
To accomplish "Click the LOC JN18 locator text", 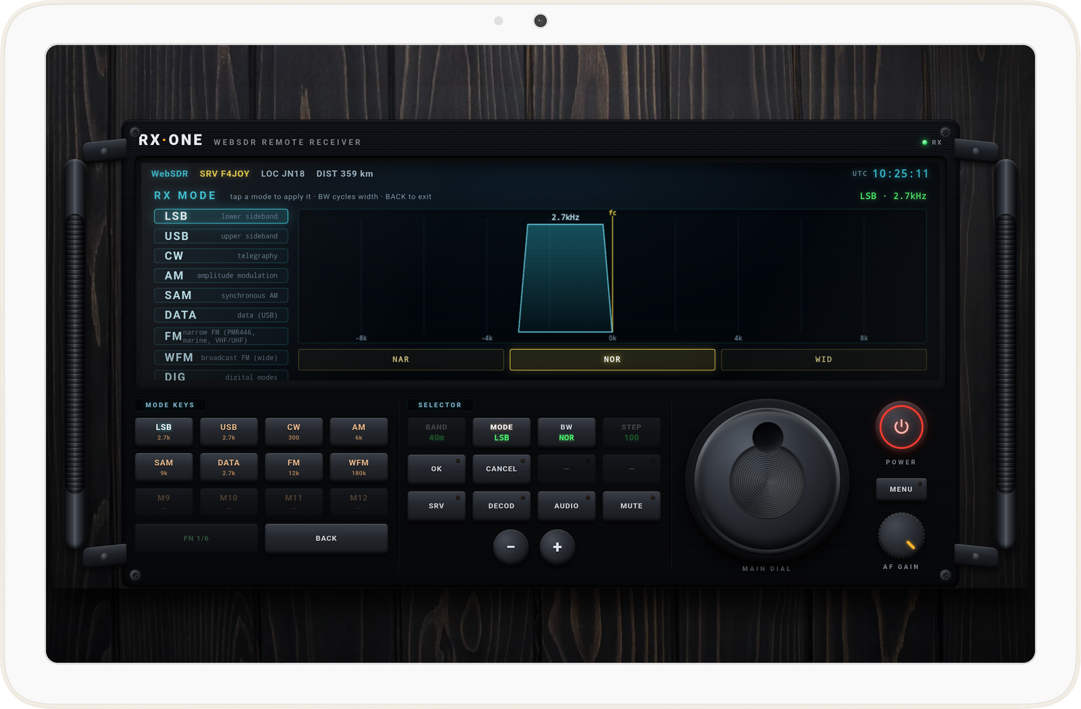I will (x=282, y=174).
